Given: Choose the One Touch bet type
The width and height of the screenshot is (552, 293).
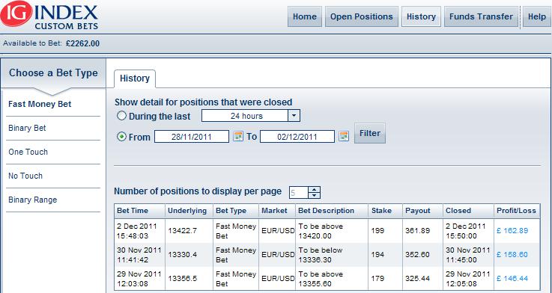Looking at the screenshot, I should [x=28, y=152].
